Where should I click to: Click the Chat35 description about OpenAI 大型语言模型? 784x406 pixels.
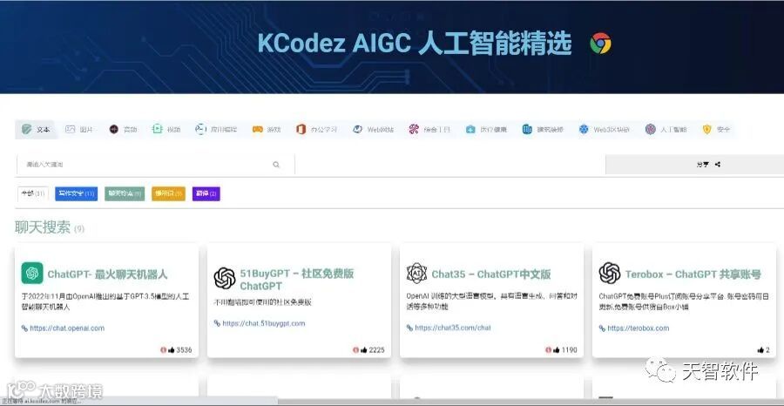click(x=491, y=301)
